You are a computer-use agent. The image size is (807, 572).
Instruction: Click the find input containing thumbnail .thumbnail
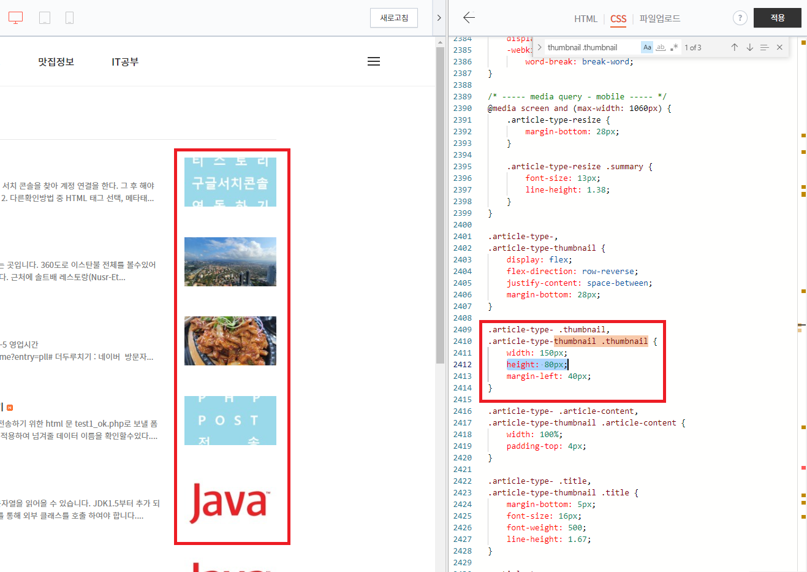pyautogui.click(x=593, y=47)
